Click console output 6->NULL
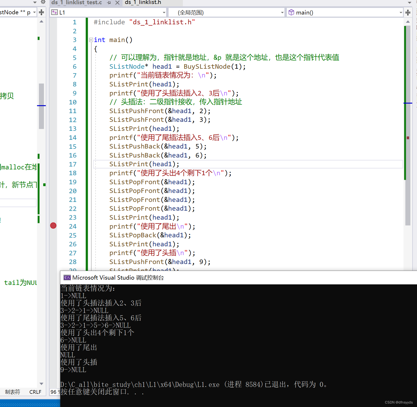 click(x=73, y=340)
